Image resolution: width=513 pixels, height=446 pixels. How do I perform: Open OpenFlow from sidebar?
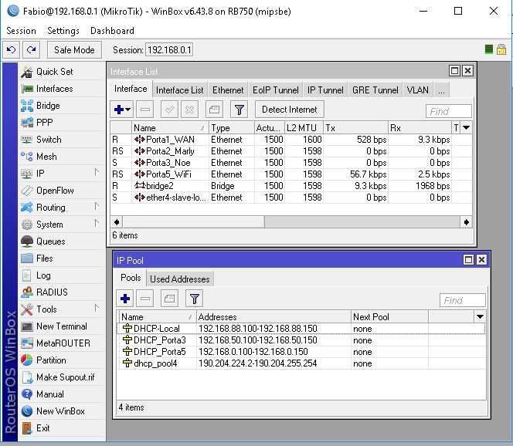click(62, 191)
